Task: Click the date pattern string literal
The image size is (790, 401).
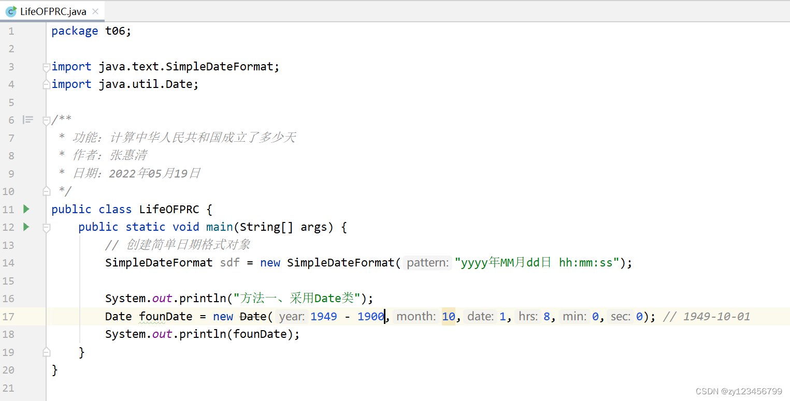Action: point(537,263)
